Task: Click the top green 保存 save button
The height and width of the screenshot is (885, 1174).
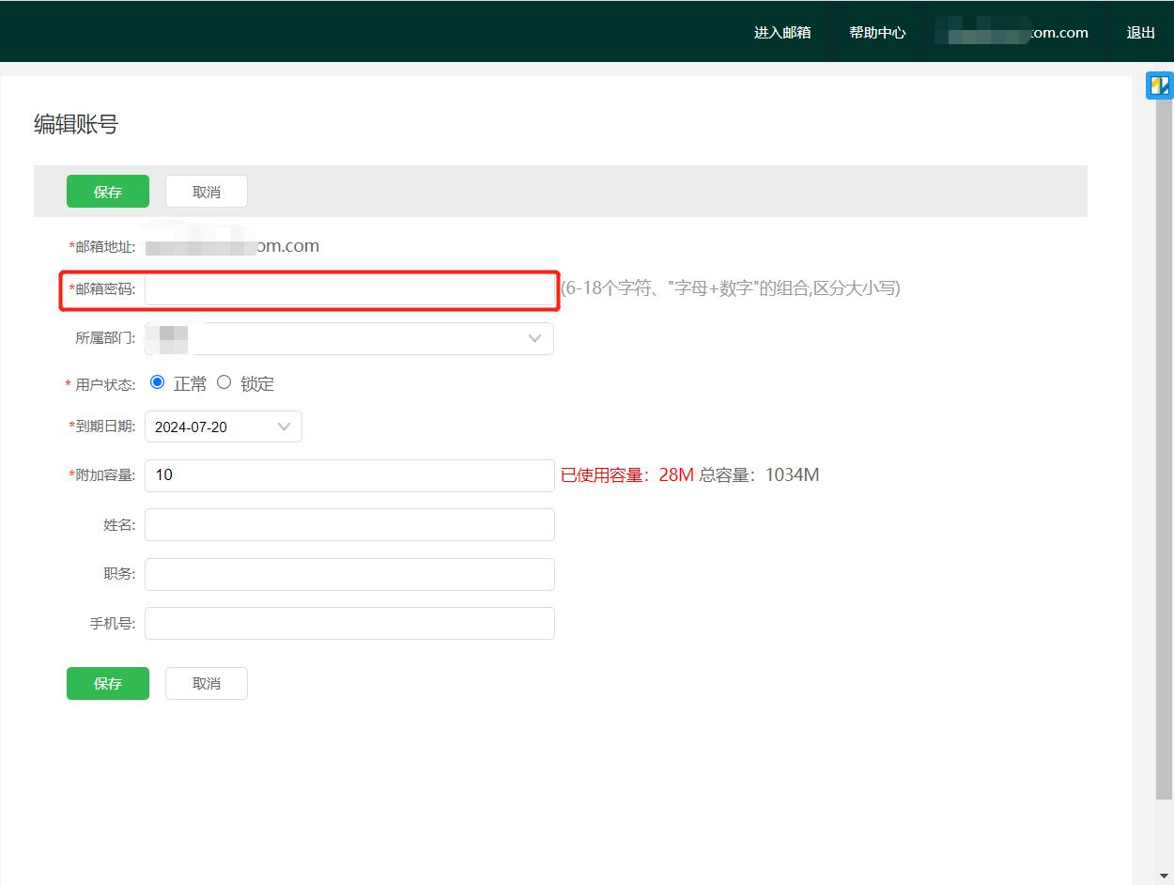Action: [107, 191]
